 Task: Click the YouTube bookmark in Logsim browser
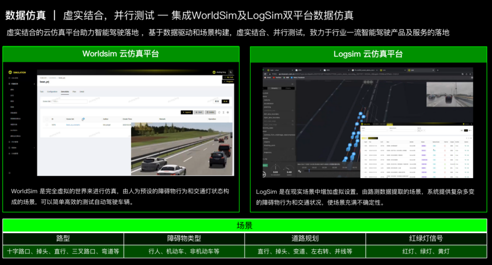(277, 77)
